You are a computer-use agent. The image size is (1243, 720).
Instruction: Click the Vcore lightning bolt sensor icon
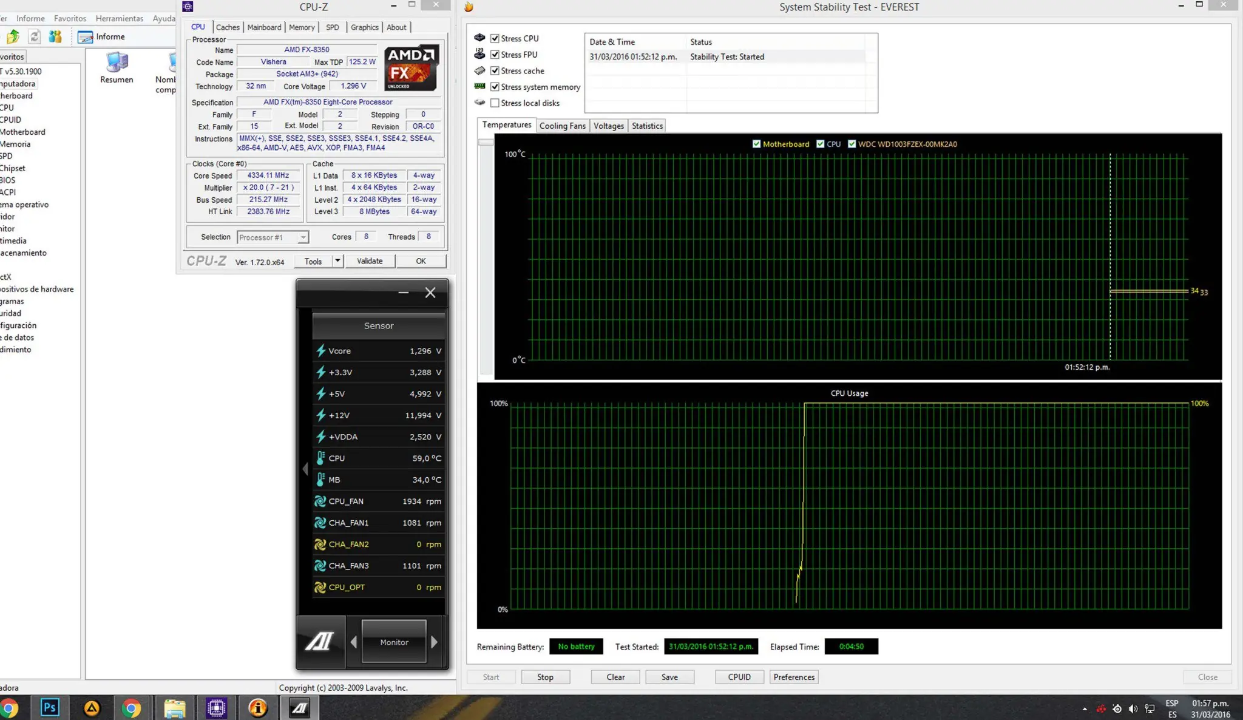(320, 351)
